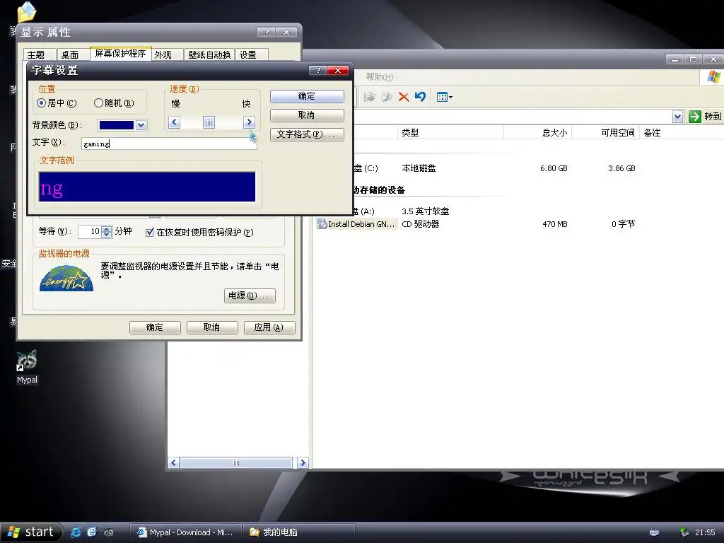724x543 pixels.
Task: Switch to 我的电脑 taskbar button
Action: click(298, 532)
